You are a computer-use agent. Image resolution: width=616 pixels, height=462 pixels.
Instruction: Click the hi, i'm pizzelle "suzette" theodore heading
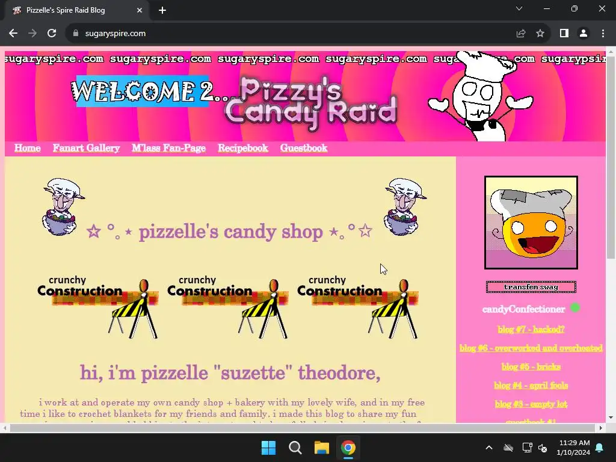230,372
